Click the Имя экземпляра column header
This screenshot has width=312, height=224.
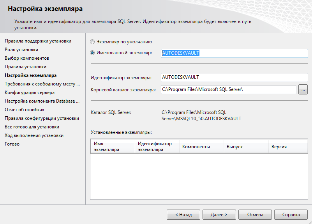(x=113, y=146)
